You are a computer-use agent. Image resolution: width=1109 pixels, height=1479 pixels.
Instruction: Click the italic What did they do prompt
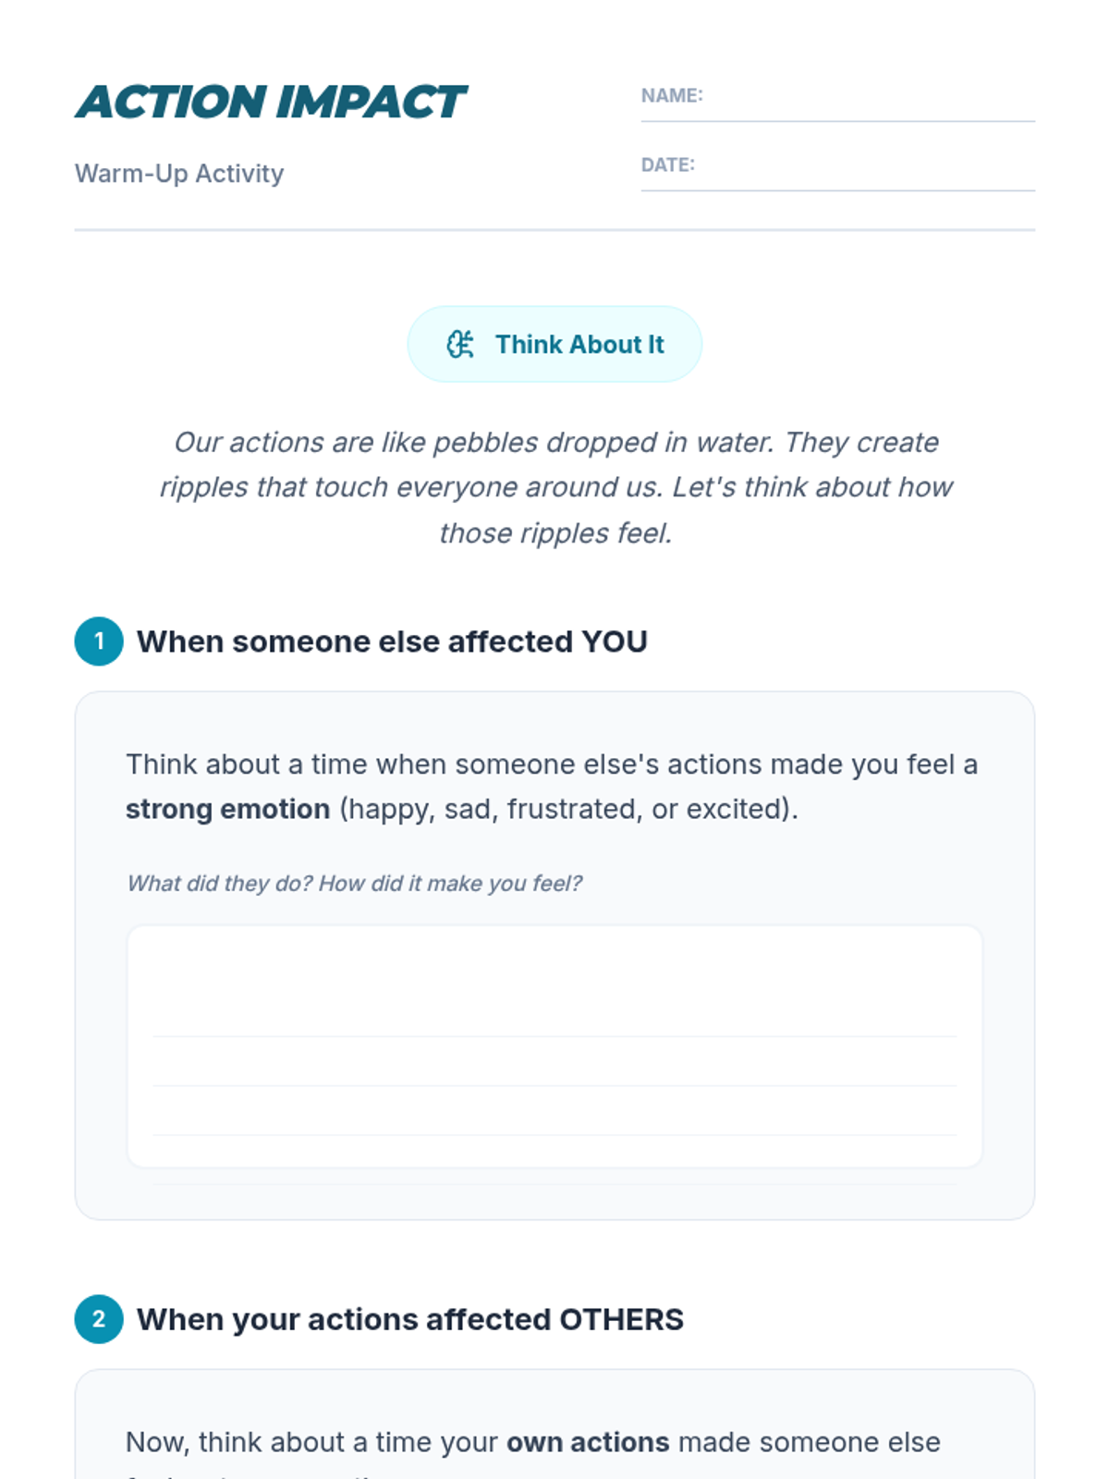point(354,883)
